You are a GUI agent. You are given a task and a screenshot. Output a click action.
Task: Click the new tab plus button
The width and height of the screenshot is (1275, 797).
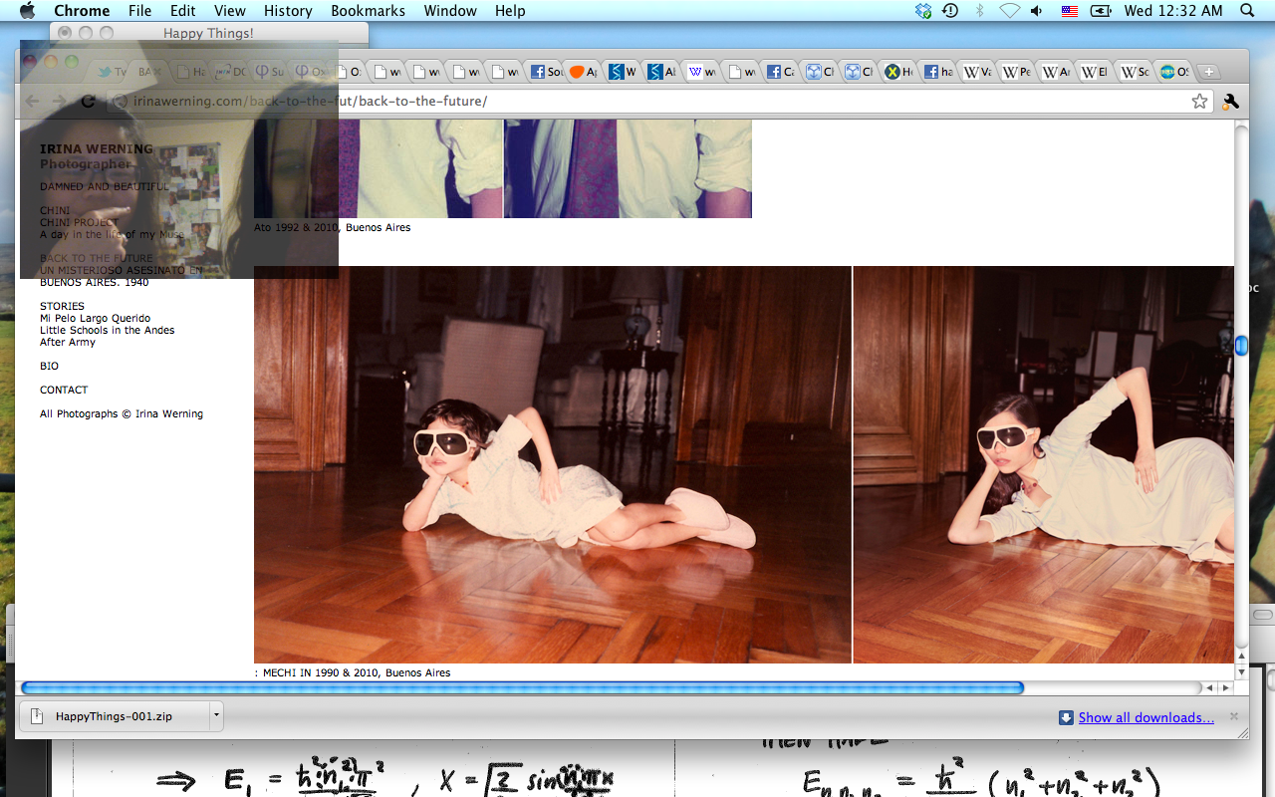point(1208,72)
